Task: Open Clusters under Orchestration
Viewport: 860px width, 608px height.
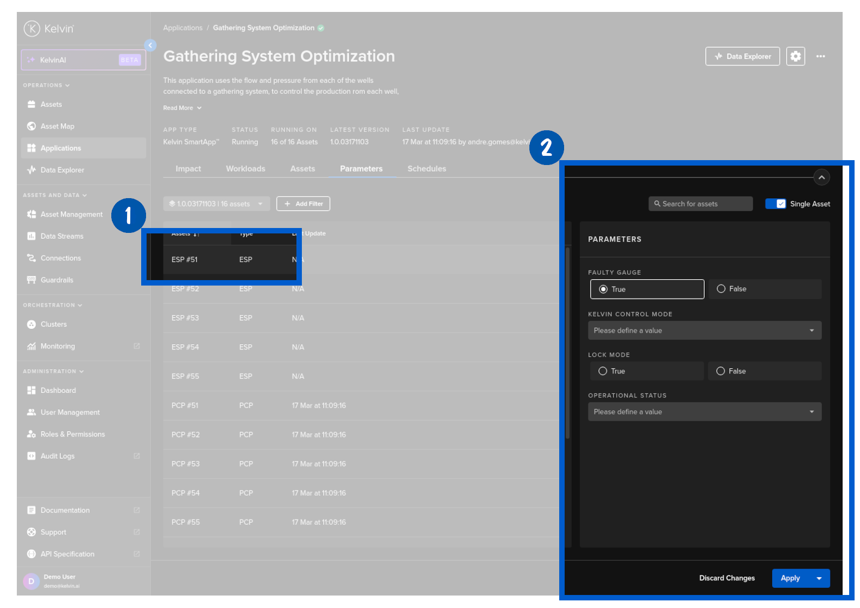Action: (x=53, y=325)
